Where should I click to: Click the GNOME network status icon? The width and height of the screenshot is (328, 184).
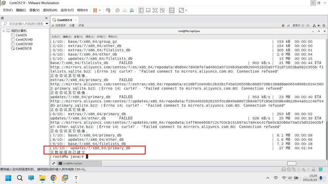click(x=314, y=25)
